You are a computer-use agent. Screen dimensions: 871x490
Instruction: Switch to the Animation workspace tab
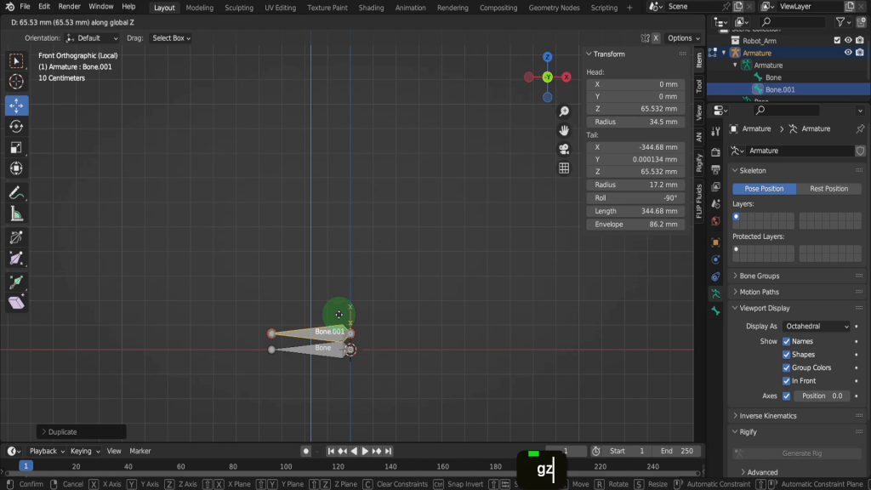(x=411, y=8)
